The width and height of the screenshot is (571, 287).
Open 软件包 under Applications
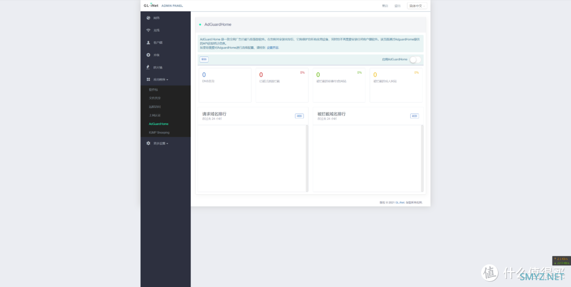153,89
